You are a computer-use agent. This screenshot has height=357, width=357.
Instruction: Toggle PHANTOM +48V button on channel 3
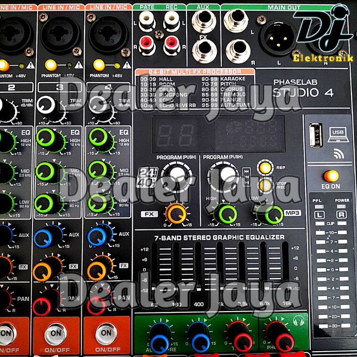(51, 65)
